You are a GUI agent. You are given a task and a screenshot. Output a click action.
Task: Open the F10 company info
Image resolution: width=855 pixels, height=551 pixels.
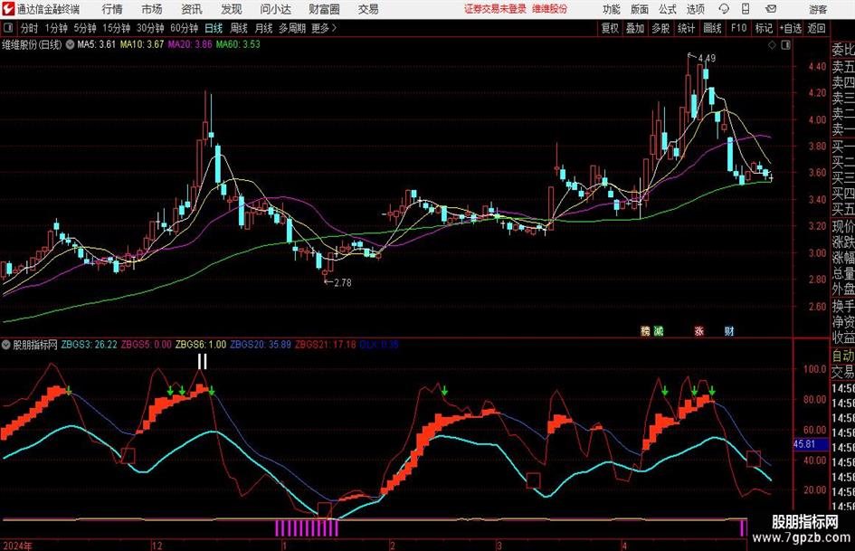739,28
